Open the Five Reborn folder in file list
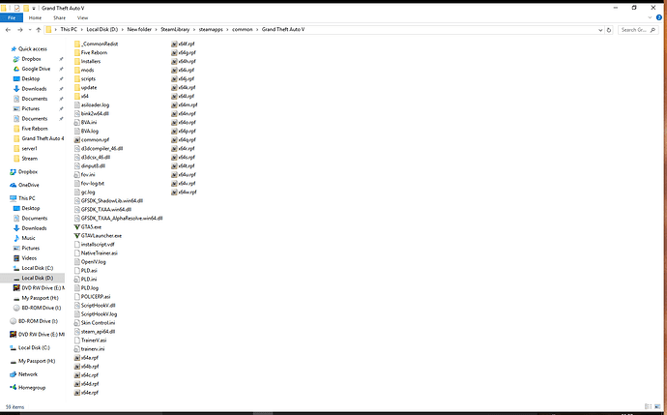Viewport: 667px width, 415px height. [x=91, y=52]
